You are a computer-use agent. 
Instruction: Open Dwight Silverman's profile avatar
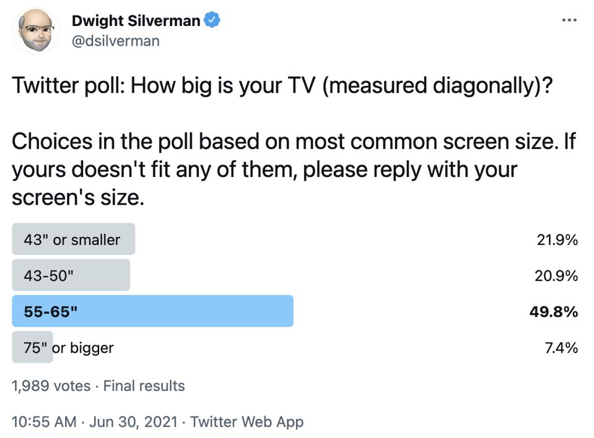tap(35, 30)
